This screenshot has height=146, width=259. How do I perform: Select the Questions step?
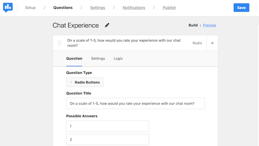(63, 8)
